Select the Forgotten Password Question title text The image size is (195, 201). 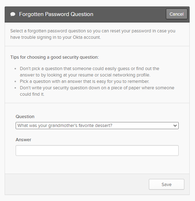tap(56, 14)
